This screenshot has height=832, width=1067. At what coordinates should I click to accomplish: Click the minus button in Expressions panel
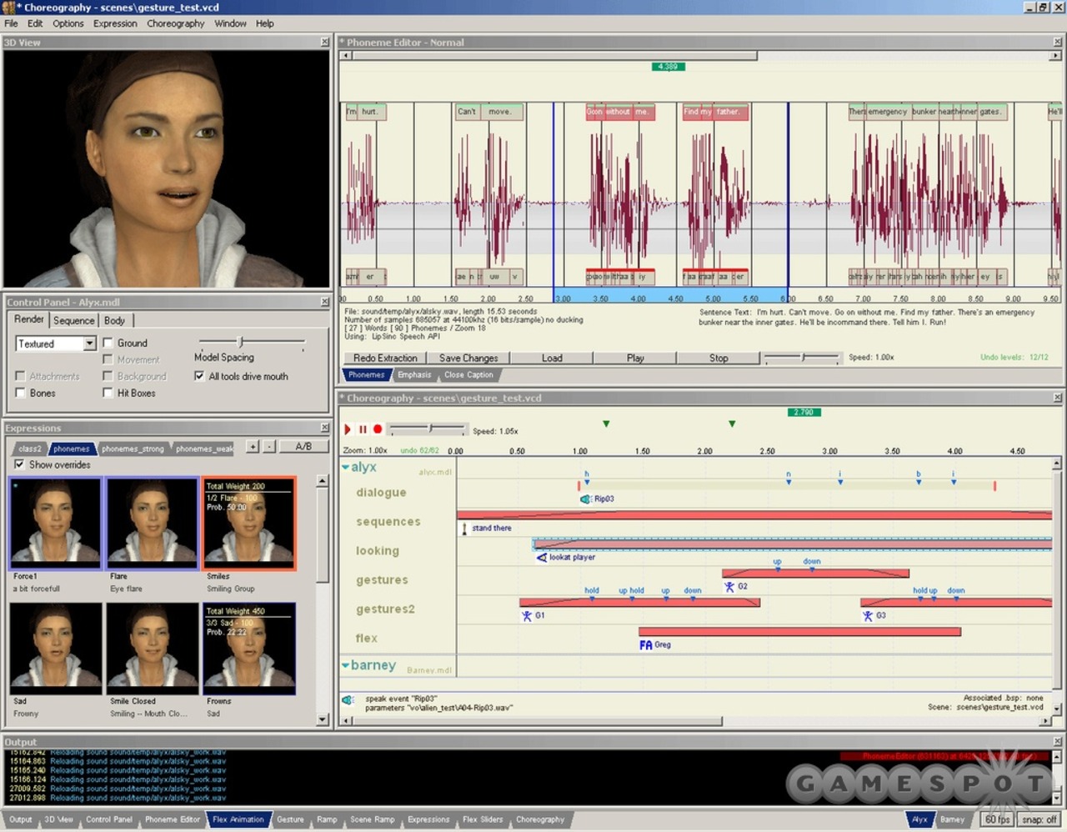269,447
